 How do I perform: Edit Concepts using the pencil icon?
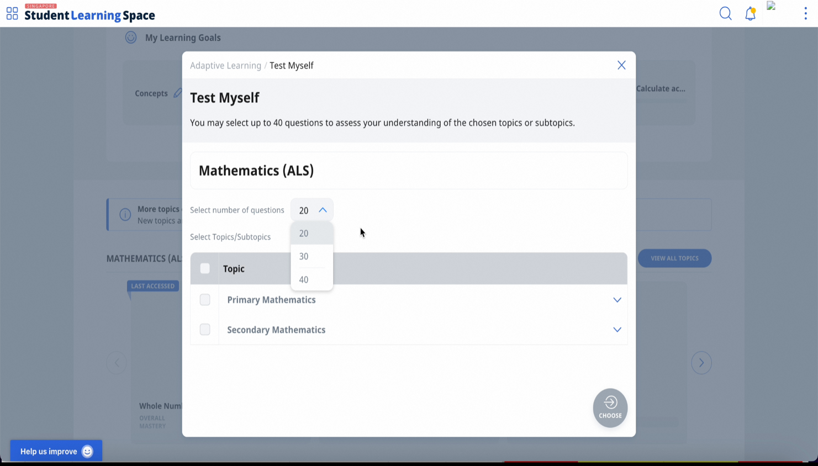pos(178,93)
